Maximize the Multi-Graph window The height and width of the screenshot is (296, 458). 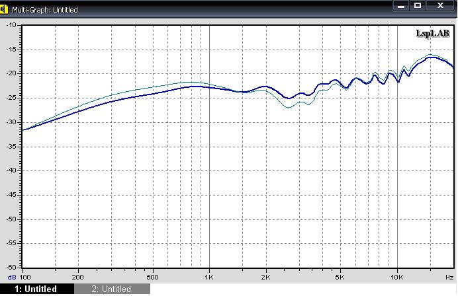coord(418,5)
